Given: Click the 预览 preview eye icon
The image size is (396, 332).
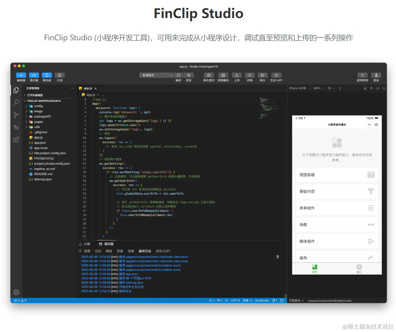Looking at the screenshot, I should 189,75.
